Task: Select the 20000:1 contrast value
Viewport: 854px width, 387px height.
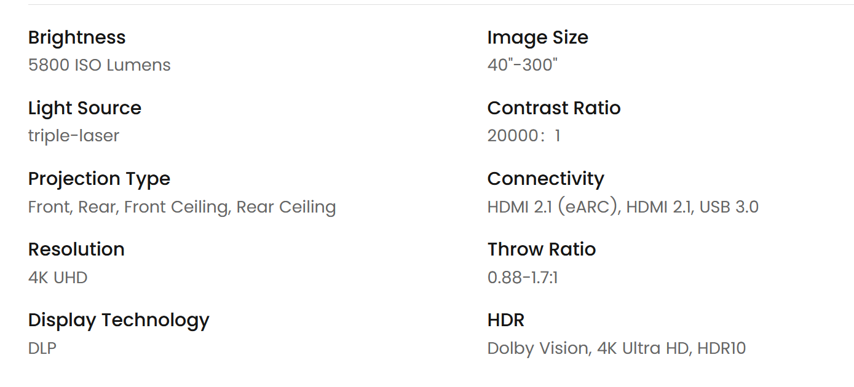Action: pos(524,136)
